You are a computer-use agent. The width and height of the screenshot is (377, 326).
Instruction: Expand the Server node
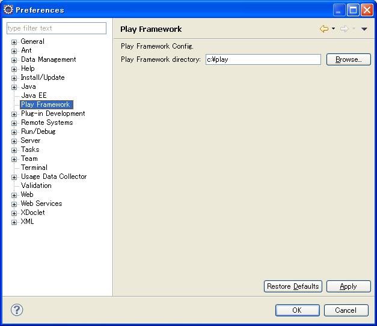[x=14, y=141]
